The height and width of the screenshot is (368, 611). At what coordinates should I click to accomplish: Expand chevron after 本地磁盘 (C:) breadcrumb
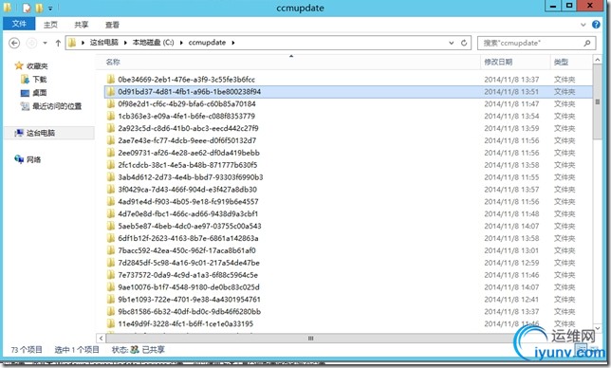click(x=181, y=43)
